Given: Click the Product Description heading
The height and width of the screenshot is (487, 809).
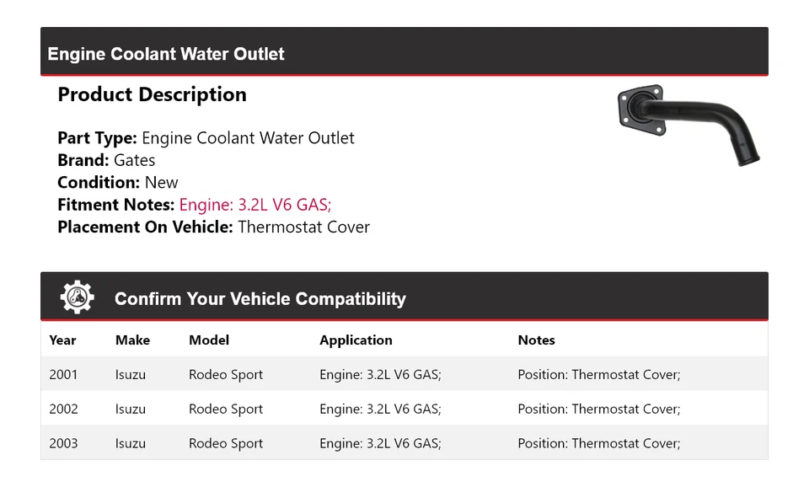Looking at the screenshot, I should coord(152,94).
